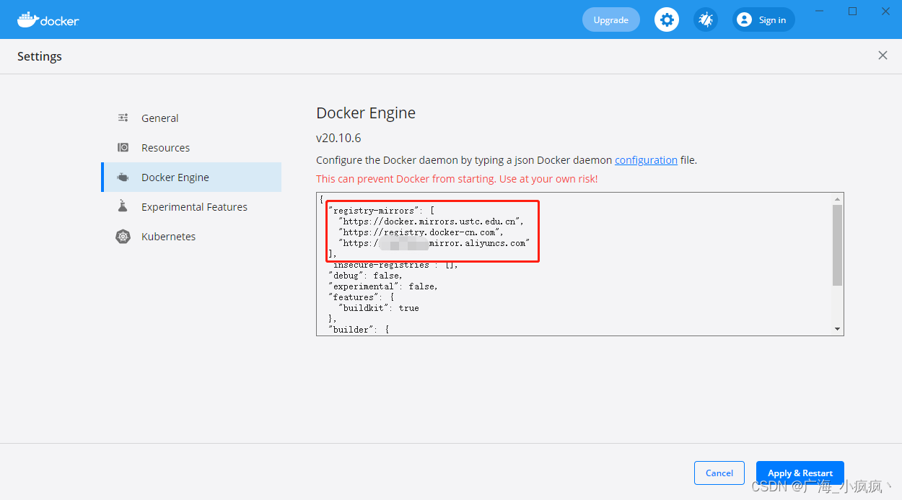Screen dimensions: 902x500
Task: Click the Upgrade button
Action: pyautogui.click(x=610, y=19)
